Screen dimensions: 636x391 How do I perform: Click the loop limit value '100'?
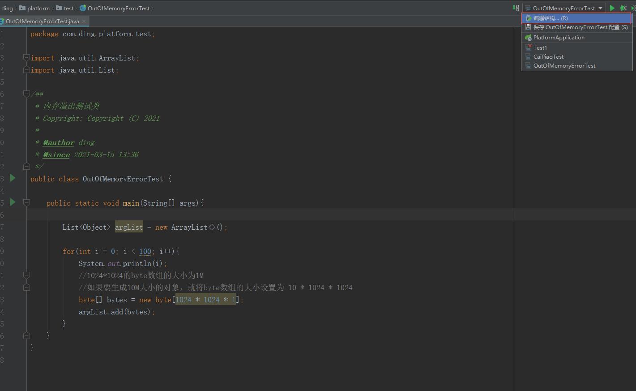(x=145, y=251)
